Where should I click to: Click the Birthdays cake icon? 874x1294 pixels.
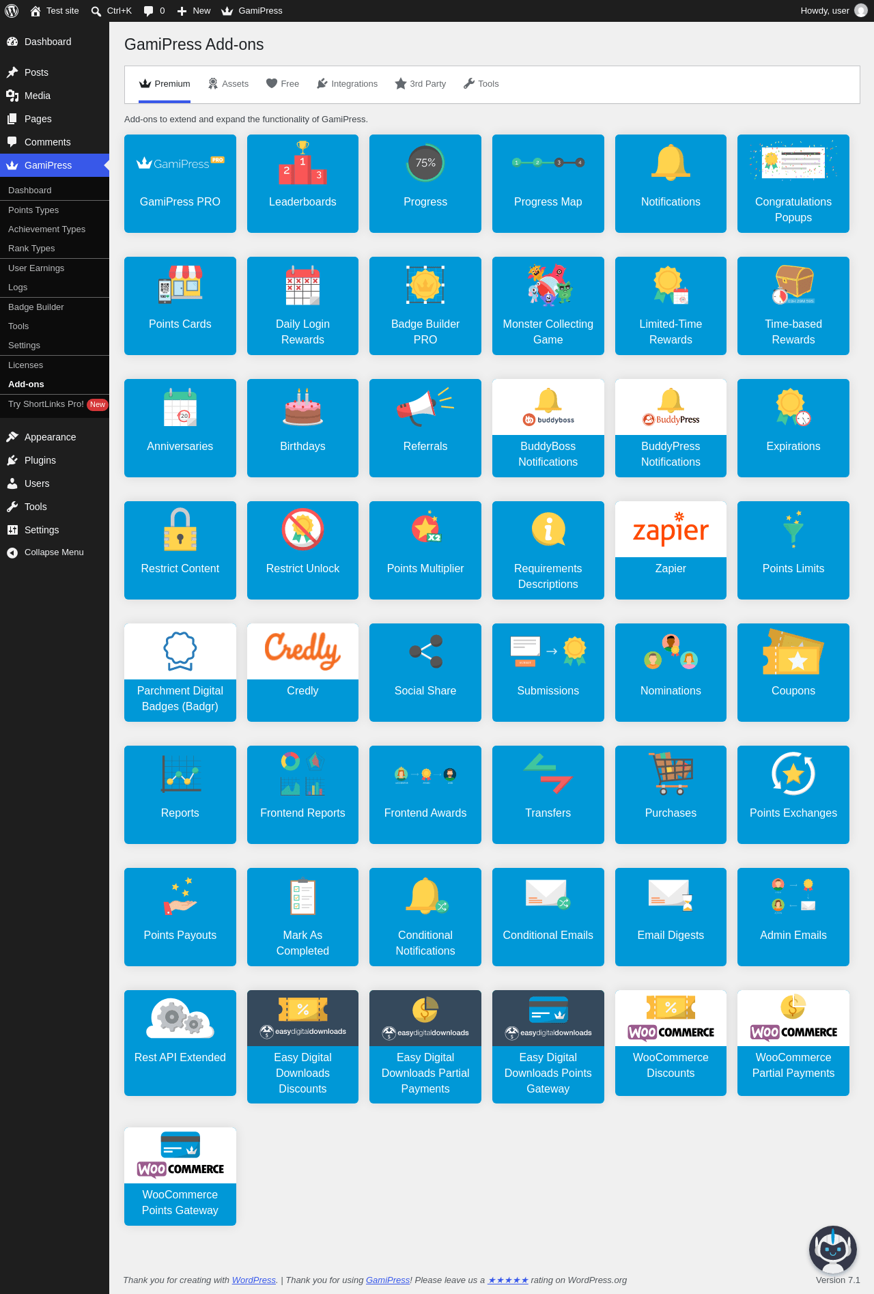(x=302, y=406)
